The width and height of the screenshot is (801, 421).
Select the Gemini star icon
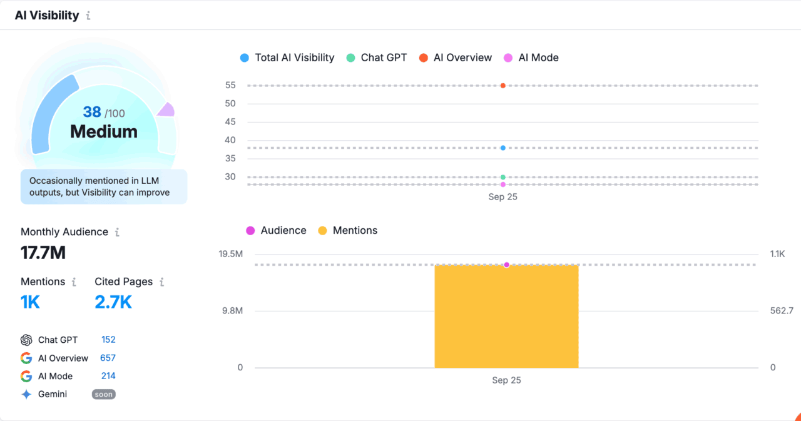(x=26, y=394)
